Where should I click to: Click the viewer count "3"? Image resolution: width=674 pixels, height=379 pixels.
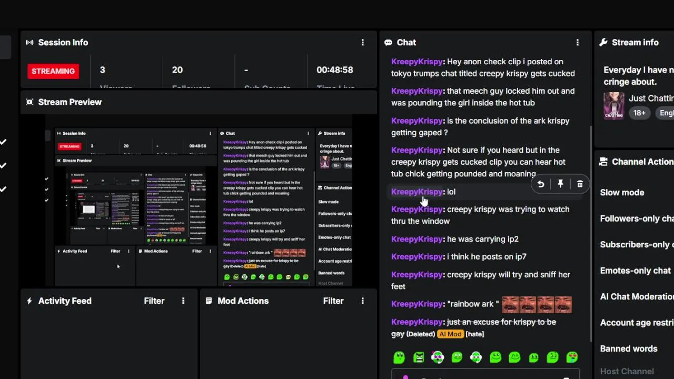click(x=102, y=70)
